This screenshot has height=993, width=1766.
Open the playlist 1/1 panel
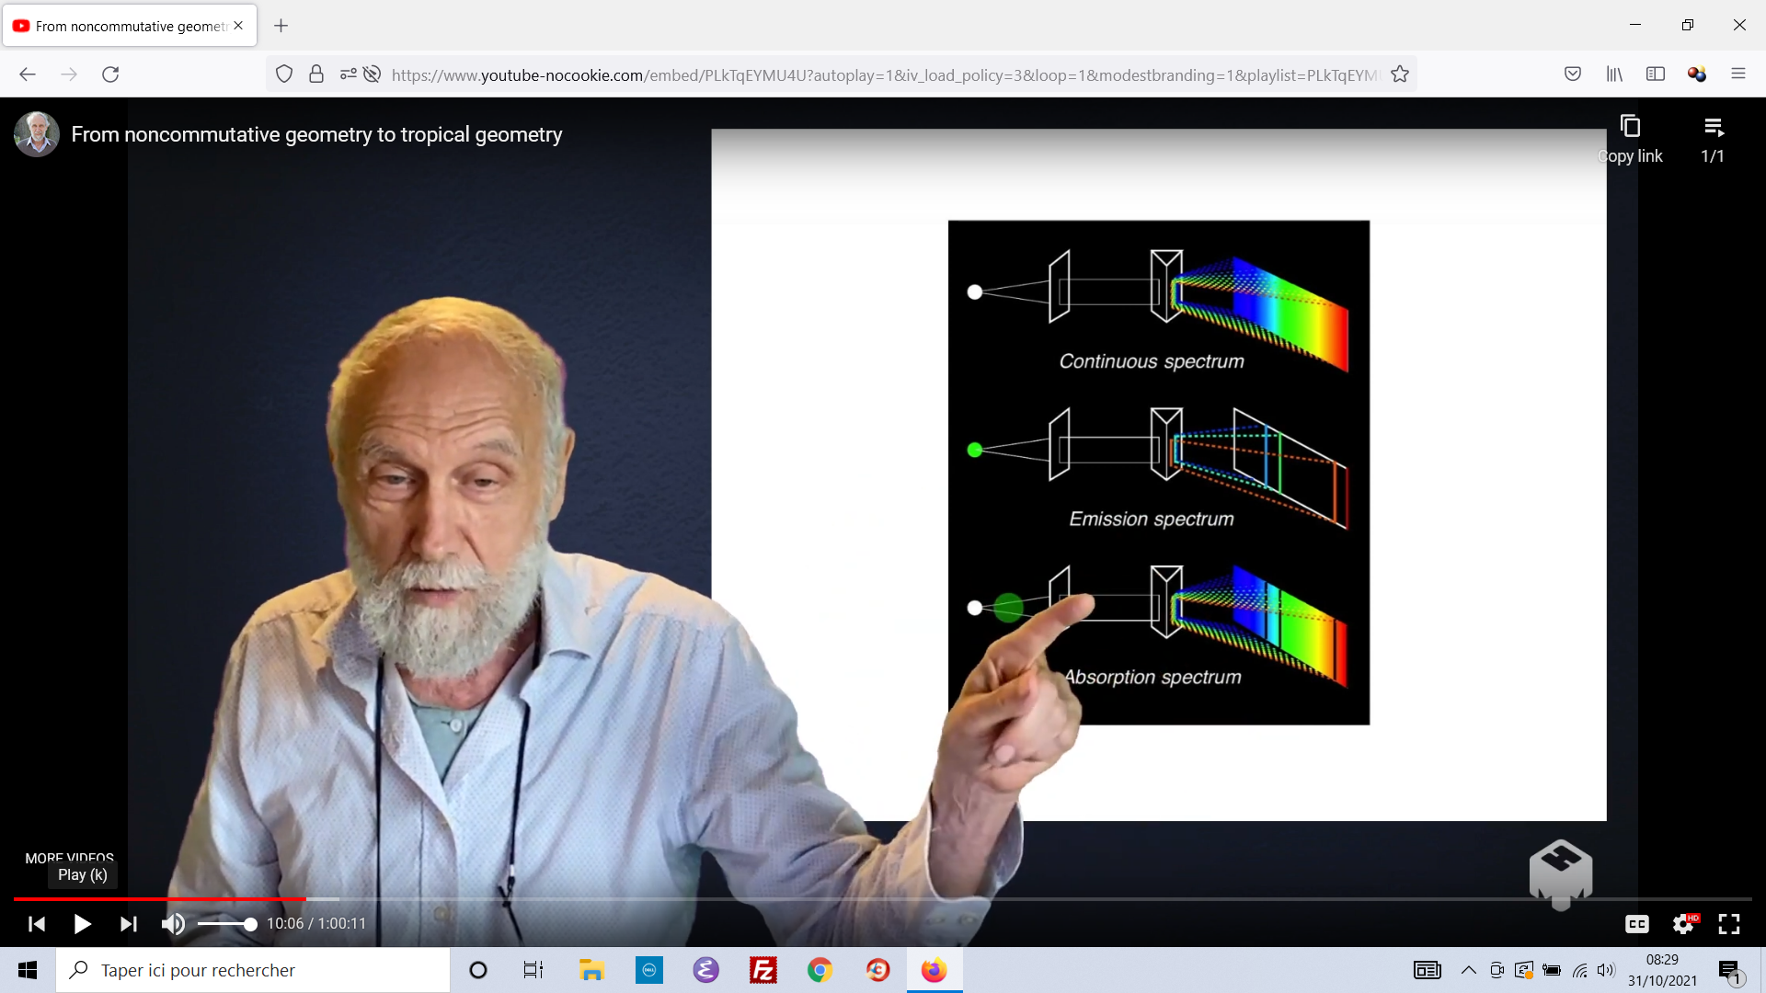pos(1713,127)
